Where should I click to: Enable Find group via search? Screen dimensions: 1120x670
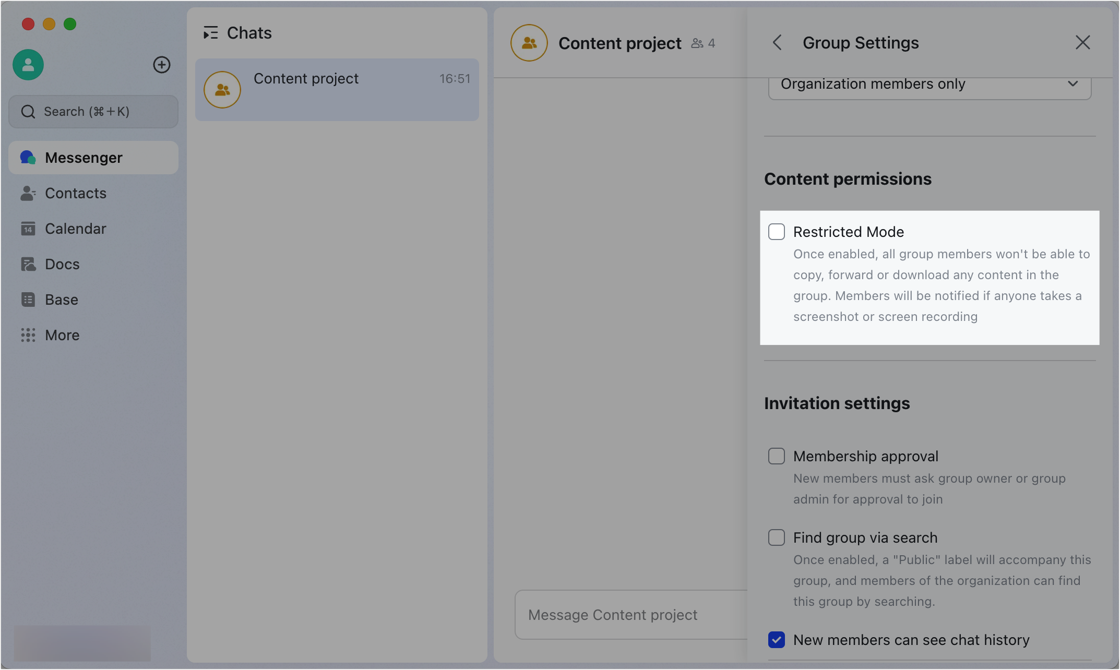coord(777,537)
